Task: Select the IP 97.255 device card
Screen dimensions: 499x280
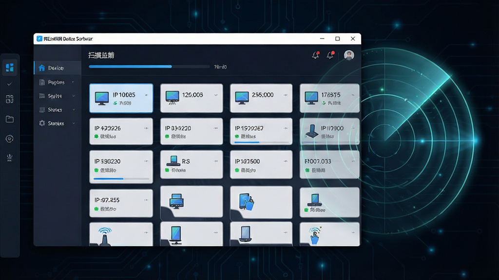Action: click(x=121, y=203)
